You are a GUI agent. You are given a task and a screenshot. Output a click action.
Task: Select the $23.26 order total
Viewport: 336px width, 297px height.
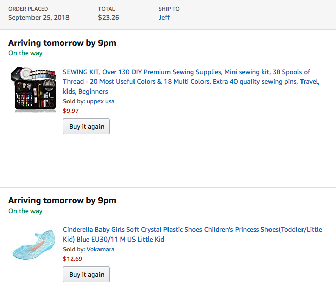(x=109, y=17)
